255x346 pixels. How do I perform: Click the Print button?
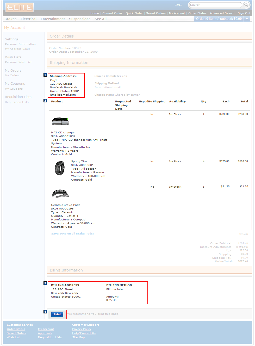click(57, 314)
